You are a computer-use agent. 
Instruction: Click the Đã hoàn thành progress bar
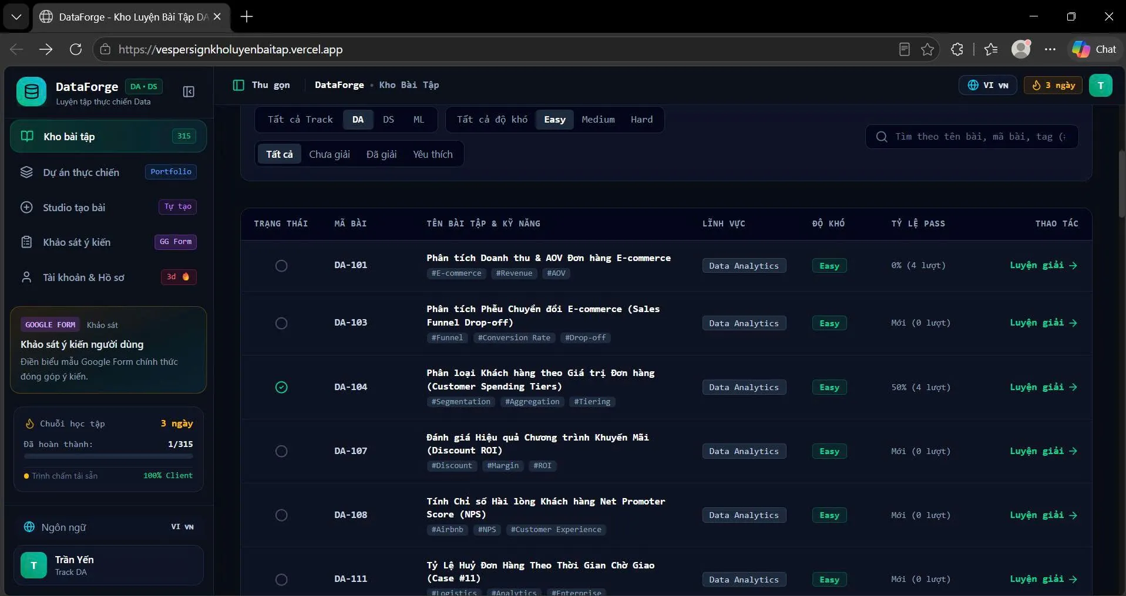(x=109, y=456)
